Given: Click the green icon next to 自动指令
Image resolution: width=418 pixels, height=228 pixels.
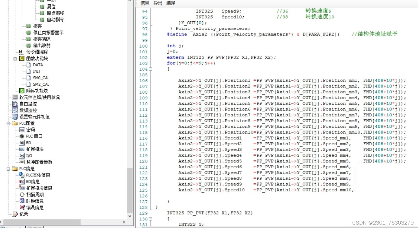Looking at the screenshot, I should pos(42,20).
